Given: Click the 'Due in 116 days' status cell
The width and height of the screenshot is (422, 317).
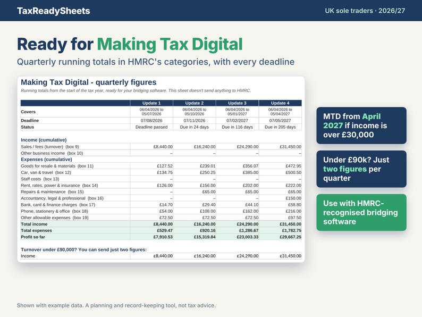Looking at the screenshot, I should point(237,127).
